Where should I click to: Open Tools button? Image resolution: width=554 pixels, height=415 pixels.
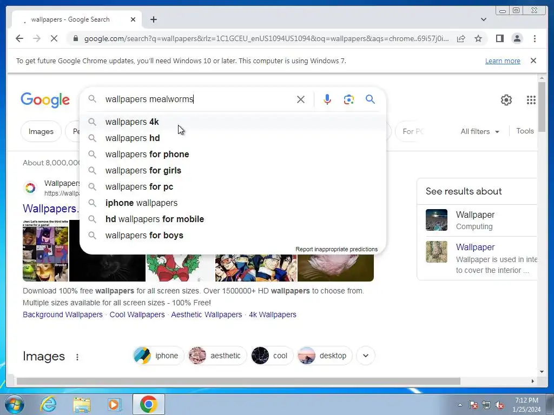point(525,131)
